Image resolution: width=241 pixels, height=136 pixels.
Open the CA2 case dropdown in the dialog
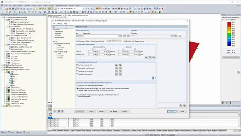point(63,27)
